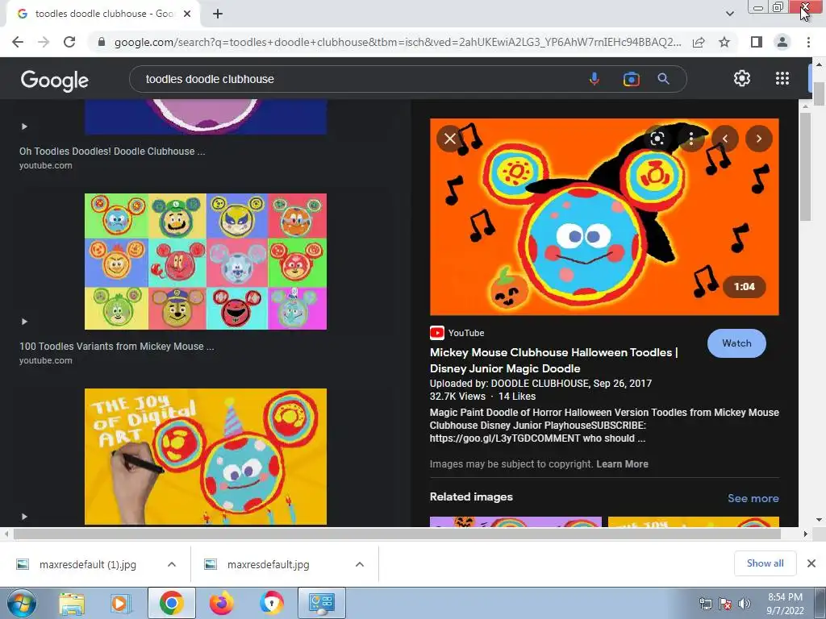This screenshot has height=619, width=826.
Task: Bookmark this page with the star icon
Action: pyautogui.click(x=724, y=42)
